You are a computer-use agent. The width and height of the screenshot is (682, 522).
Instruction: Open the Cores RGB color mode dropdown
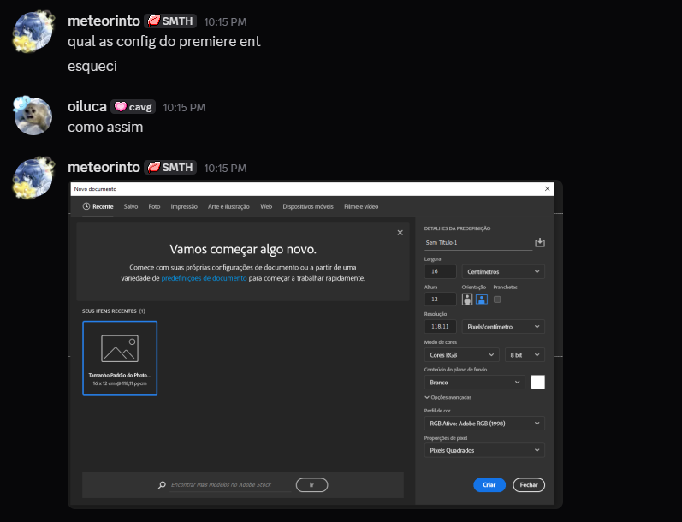tap(461, 355)
